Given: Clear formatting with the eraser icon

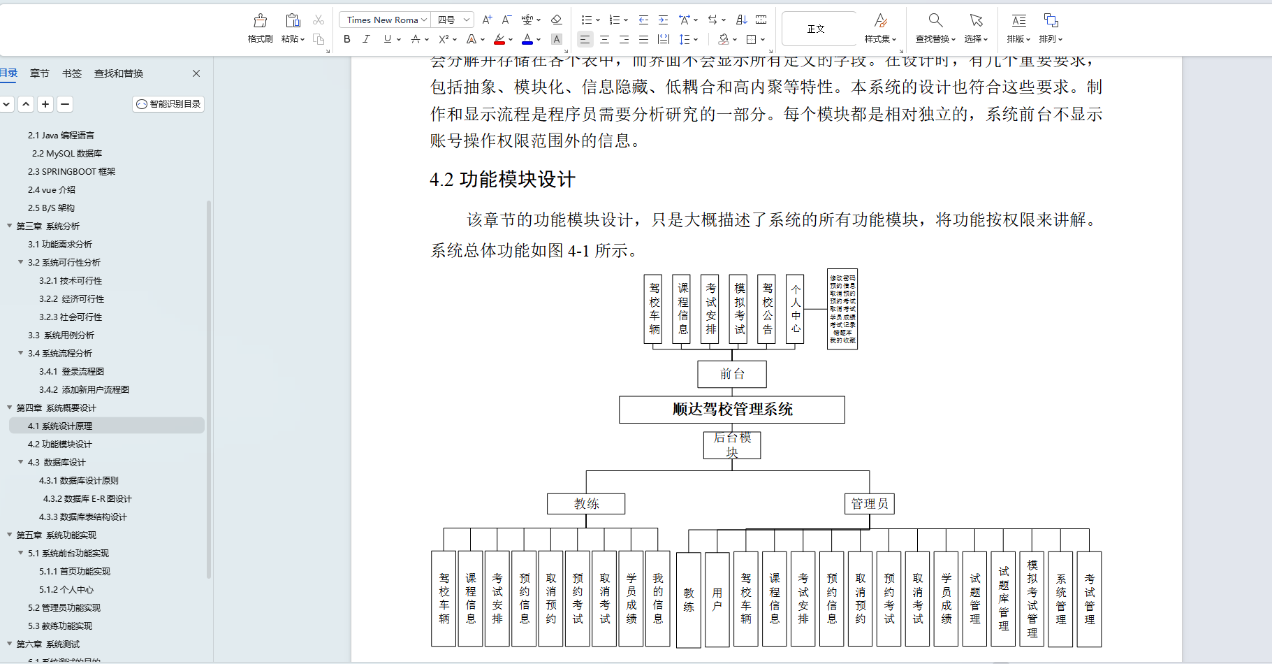Looking at the screenshot, I should pos(557,20).
